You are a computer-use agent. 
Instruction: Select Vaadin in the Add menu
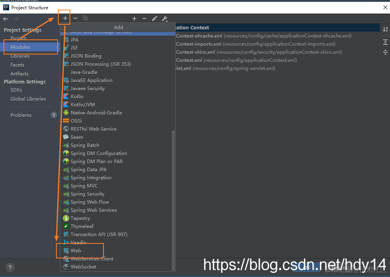pos(116,242)
